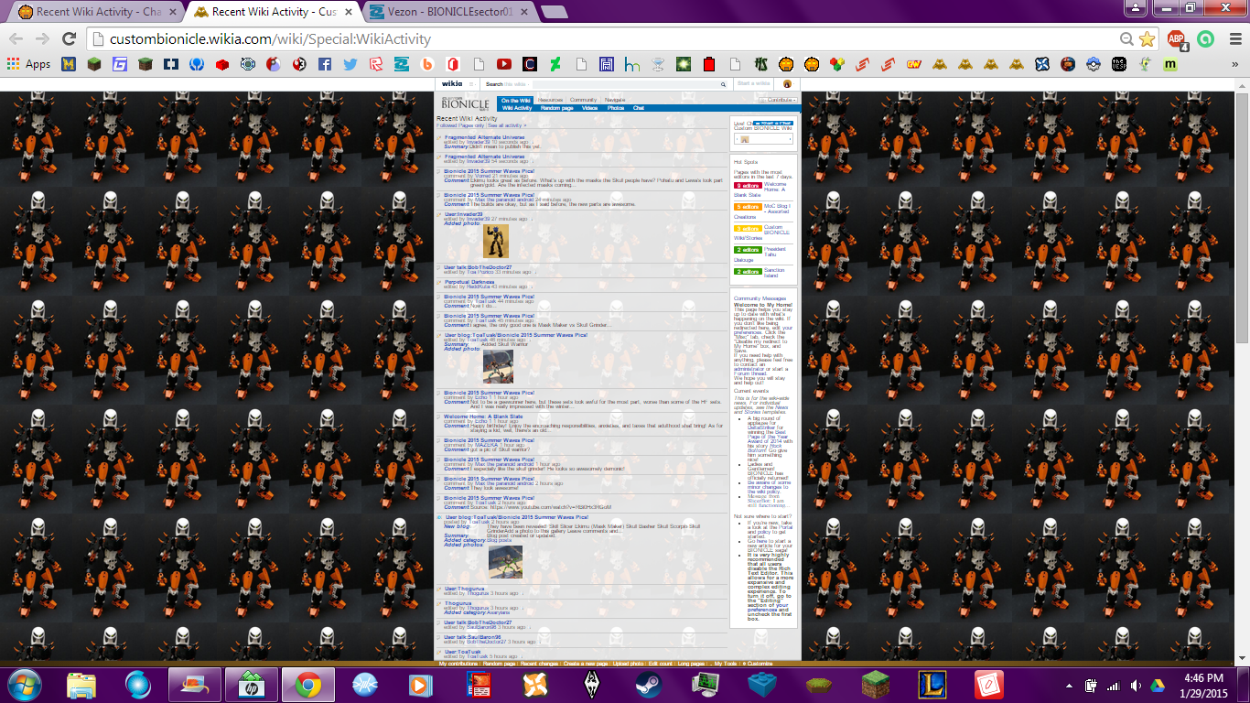This screenshot has width=1250, height=703.
Task: Open Photos in the navigation bar
Action: pyautogui.click(x=616, y=108)
